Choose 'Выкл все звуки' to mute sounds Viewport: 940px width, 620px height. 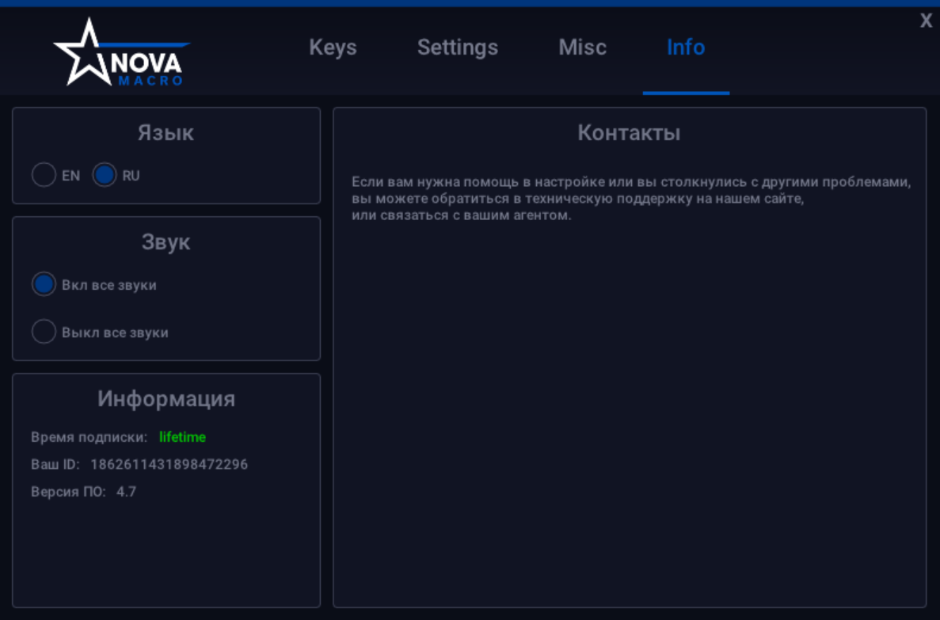click(44, 332)
